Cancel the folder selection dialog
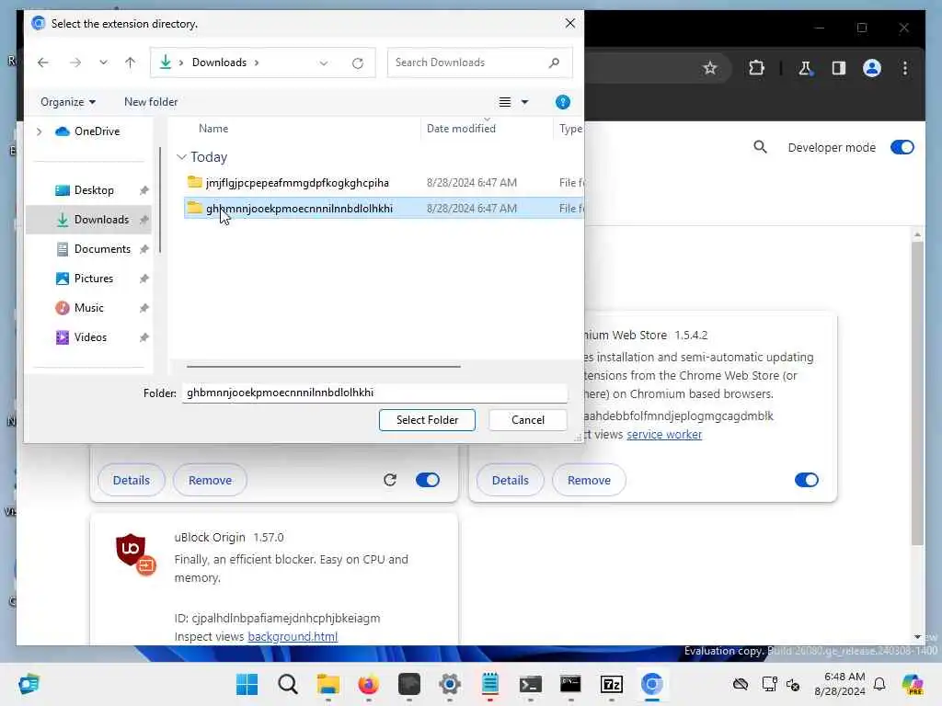Screen dimensions: 942x706 pyautogui.click(x=527, y=420)
